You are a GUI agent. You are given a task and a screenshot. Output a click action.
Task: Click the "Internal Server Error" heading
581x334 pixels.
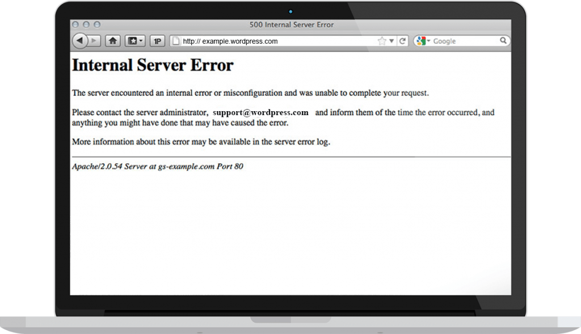point(153,65)
